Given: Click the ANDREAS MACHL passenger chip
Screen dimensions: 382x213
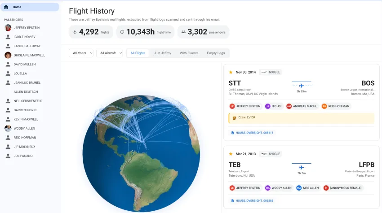Looking at the screenshot, I should [x=302, y=106].
